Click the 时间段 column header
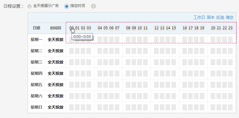The height and width of the screenshot is (118, 239). tap(56, 28)
